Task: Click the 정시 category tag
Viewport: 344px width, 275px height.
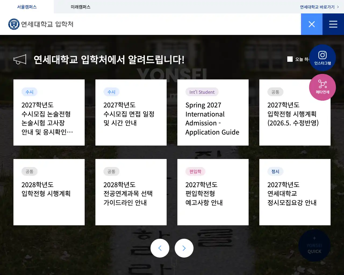Action: coord(275,172)
